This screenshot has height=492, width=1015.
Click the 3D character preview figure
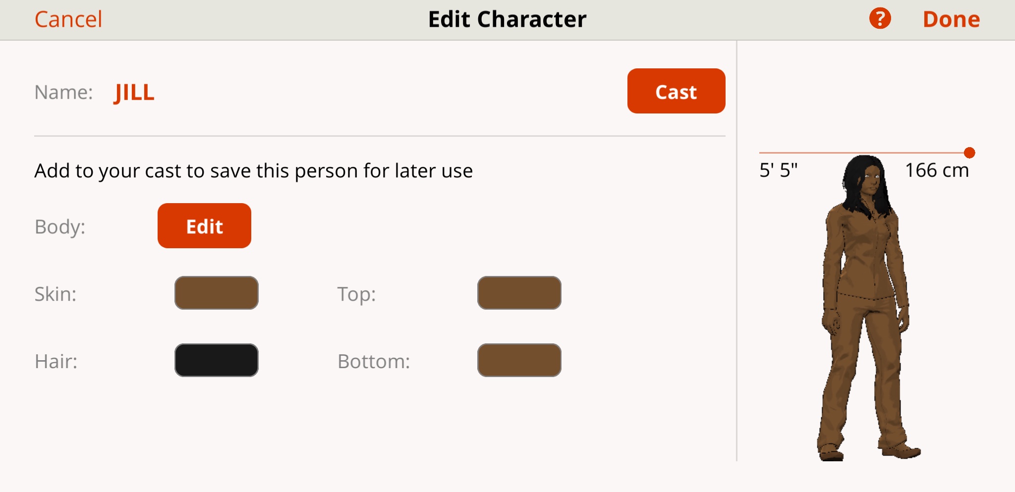865,307
